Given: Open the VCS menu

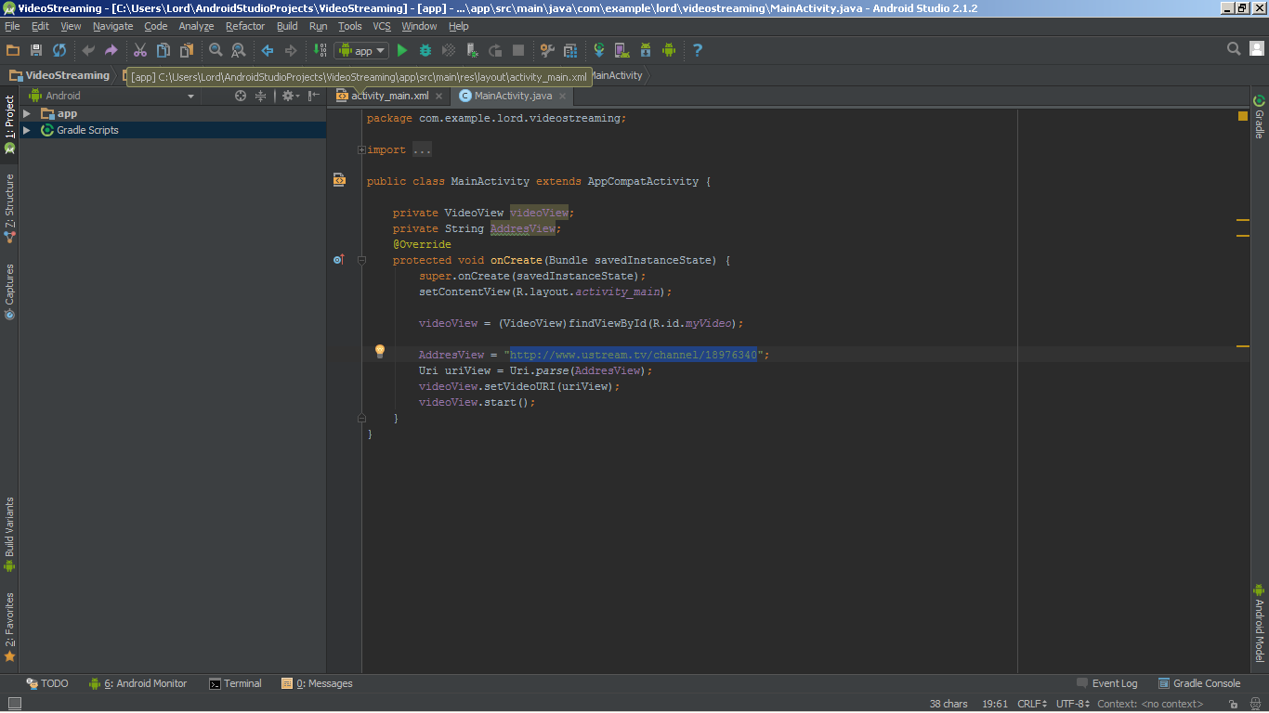Looking at the screenshot, I should click(x=382, y=26).
